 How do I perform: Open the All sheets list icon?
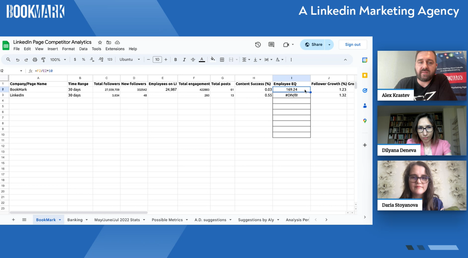(24, 220)
